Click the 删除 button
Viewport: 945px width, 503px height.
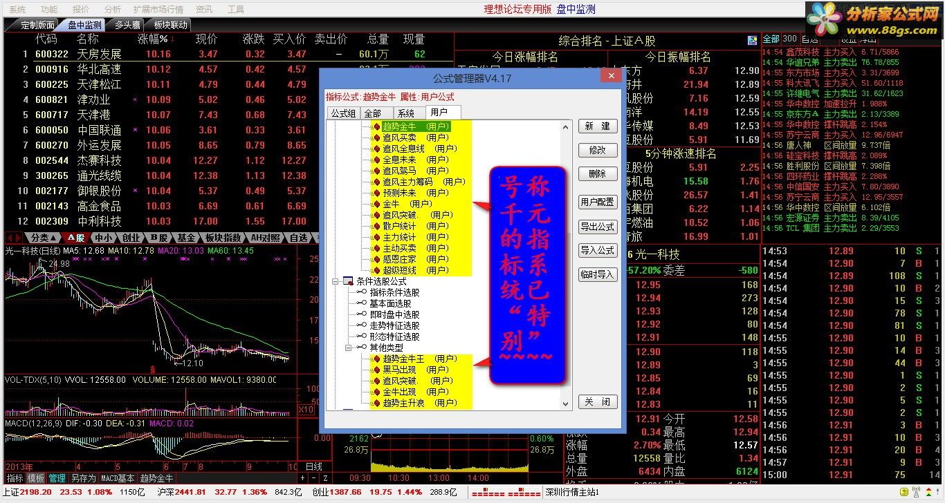point(598,174)
